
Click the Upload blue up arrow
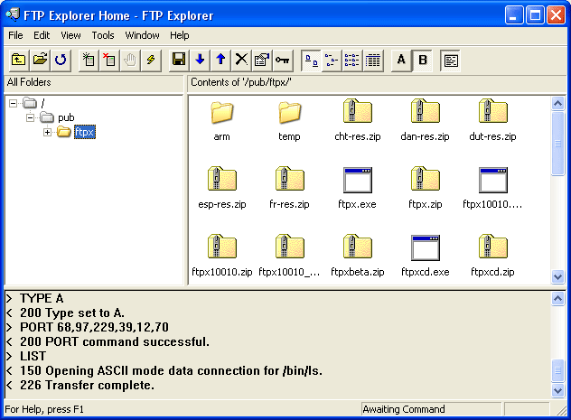(220, 60)
